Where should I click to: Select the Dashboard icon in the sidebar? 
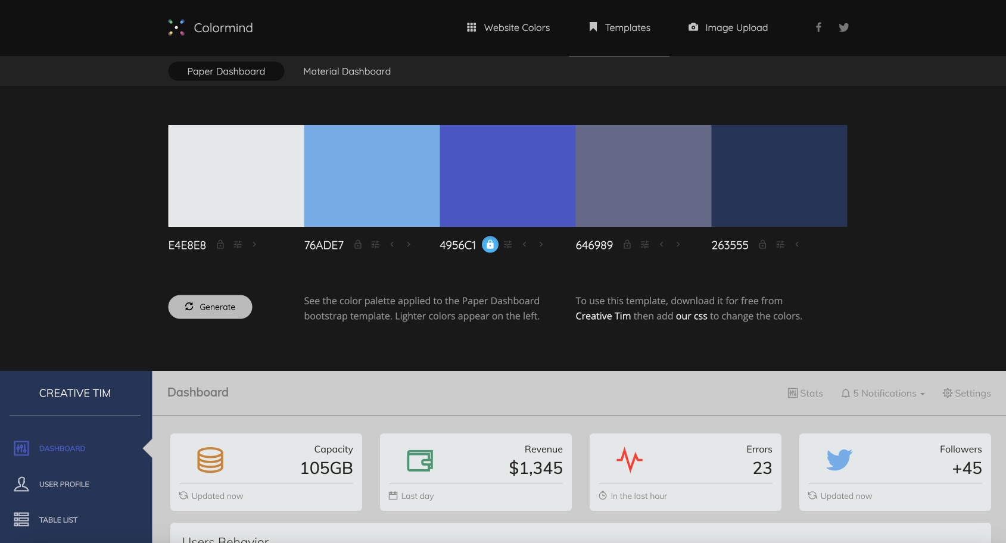21,448
